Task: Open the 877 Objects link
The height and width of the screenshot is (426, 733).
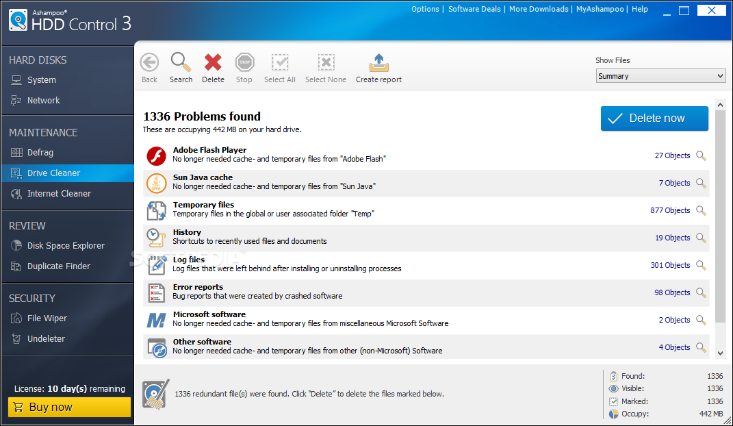Action: tap(670, 210)
